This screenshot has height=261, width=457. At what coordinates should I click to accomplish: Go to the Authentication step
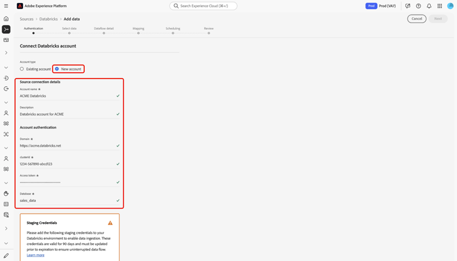pyautogui.click(x=34, y=30)
